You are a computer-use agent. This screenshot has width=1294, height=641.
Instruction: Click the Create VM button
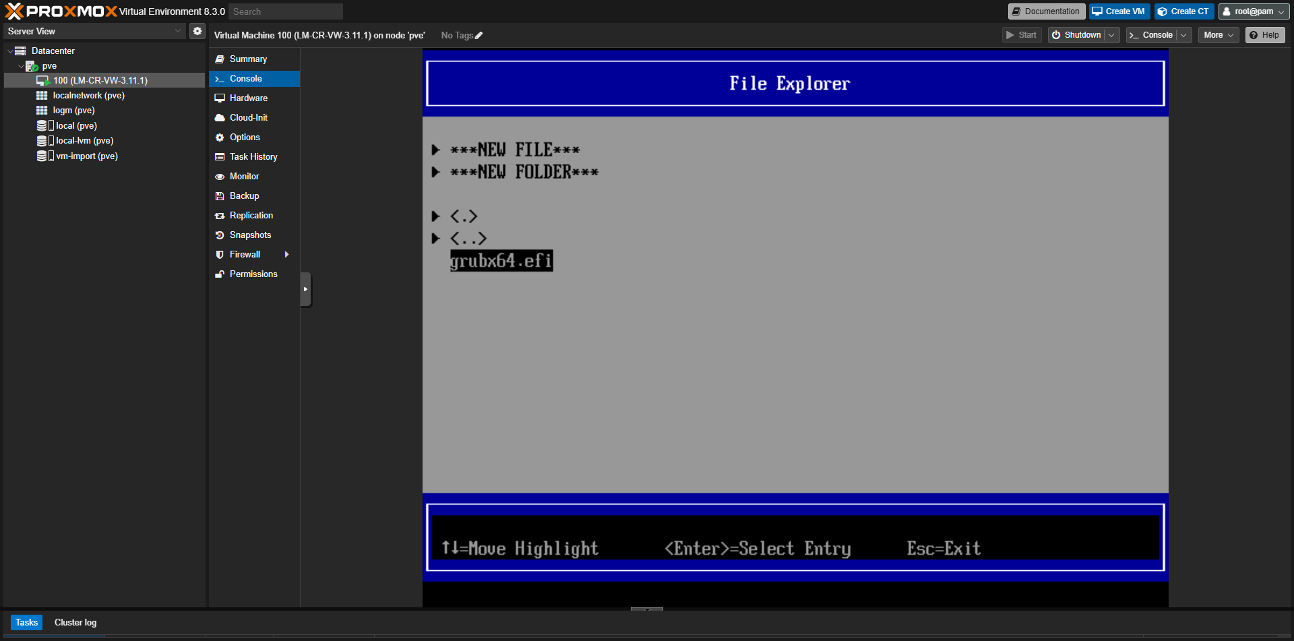(x=1119, y=11)
